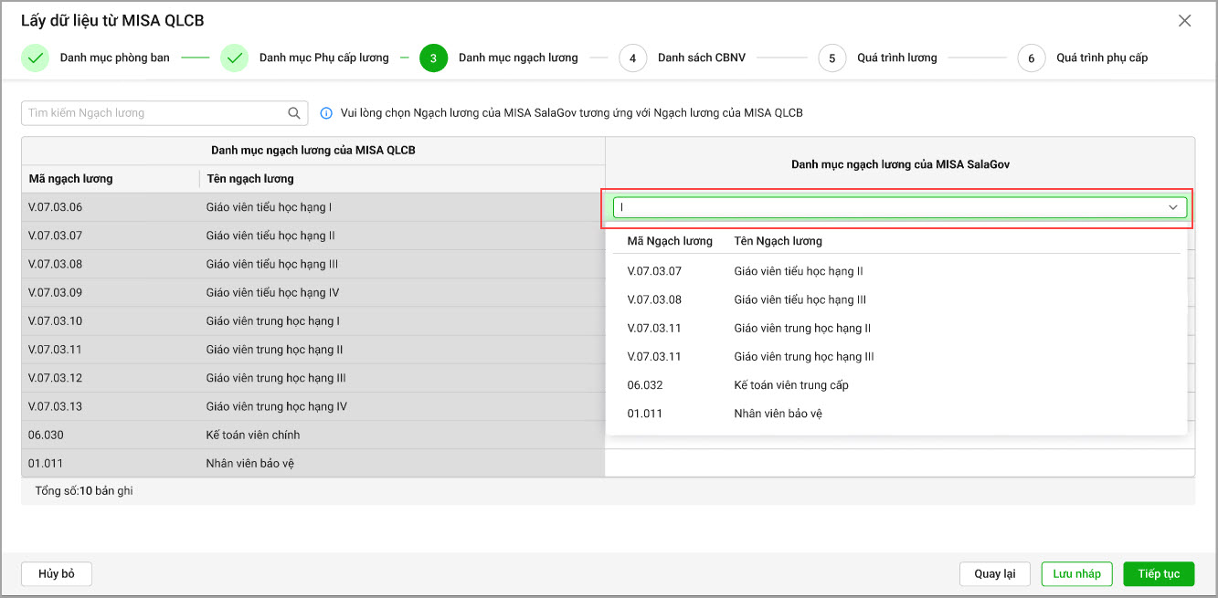Click the Lưu nháp button
1218x598 pixels.
click(1076, 573)
